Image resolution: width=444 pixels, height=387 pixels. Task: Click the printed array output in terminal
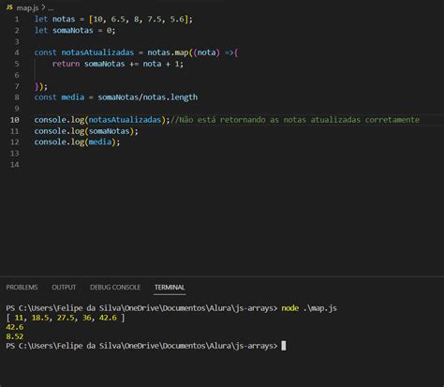click(66, 318)
